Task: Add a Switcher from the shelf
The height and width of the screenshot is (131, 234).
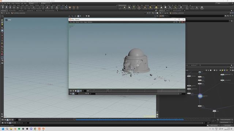Action: pos(197,8)
